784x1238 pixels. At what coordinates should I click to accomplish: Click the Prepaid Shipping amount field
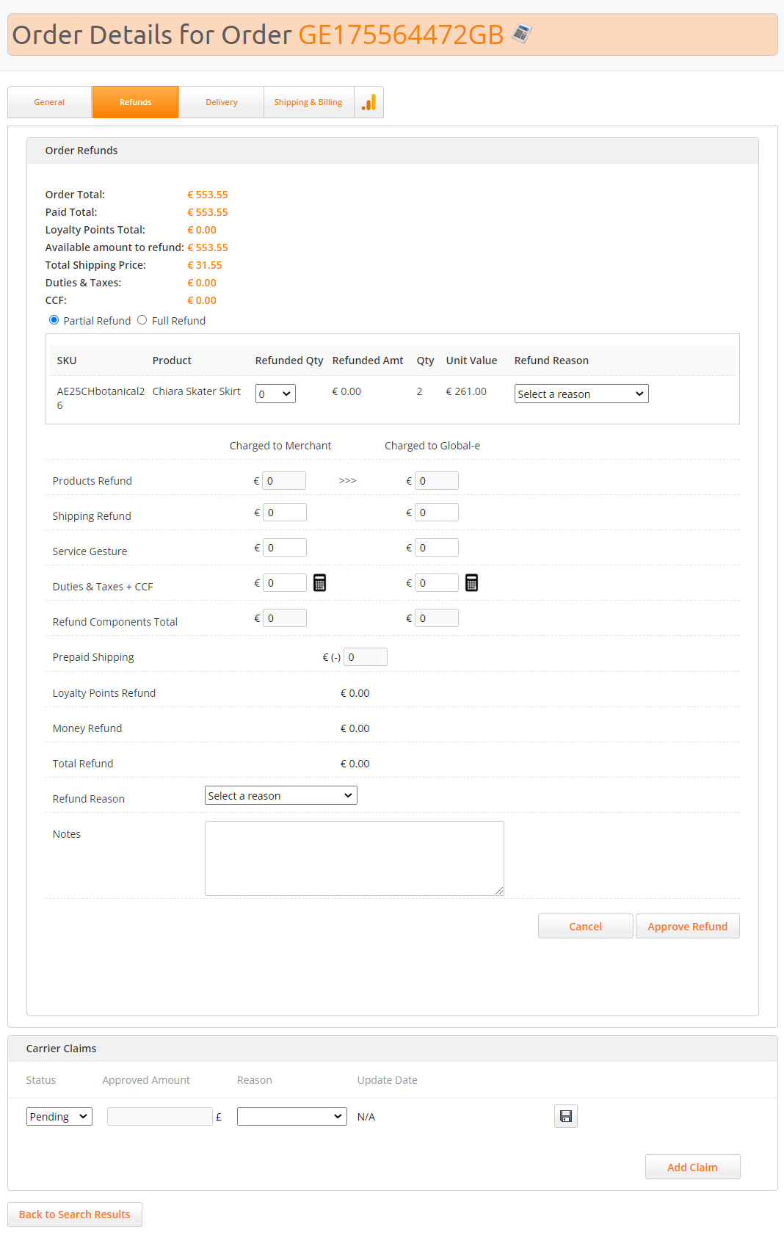click(x=365, y=657)
